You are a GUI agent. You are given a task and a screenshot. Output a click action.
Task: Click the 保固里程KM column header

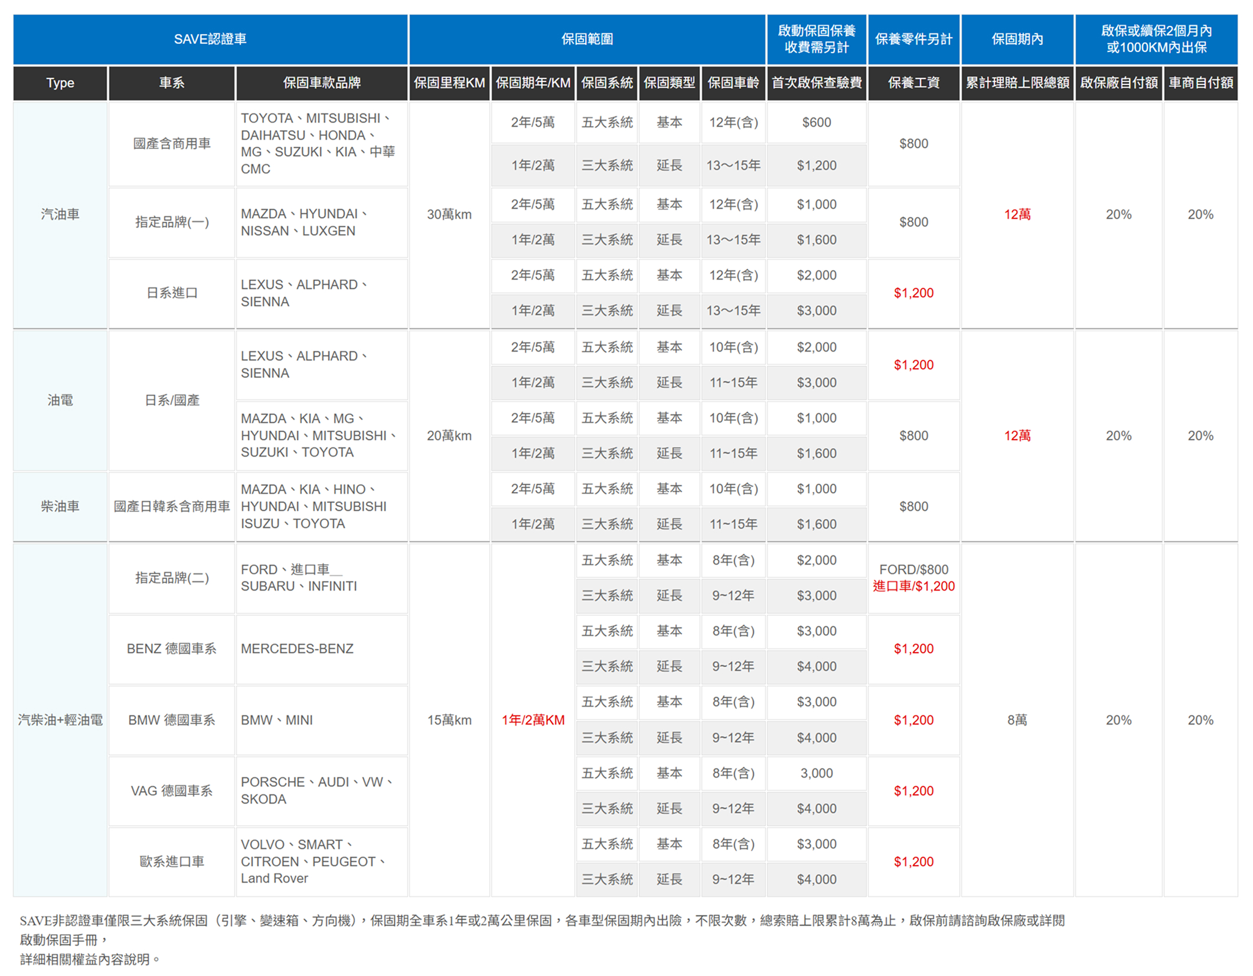point(449,83)
